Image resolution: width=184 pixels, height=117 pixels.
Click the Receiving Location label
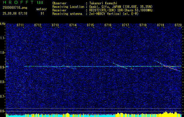pos(68,7)
